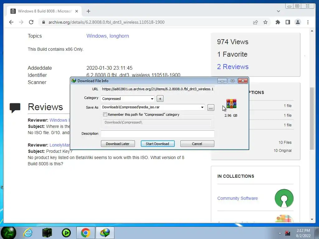
Task: Click the WinRAR file type icon
Action: tap(231, 104)
